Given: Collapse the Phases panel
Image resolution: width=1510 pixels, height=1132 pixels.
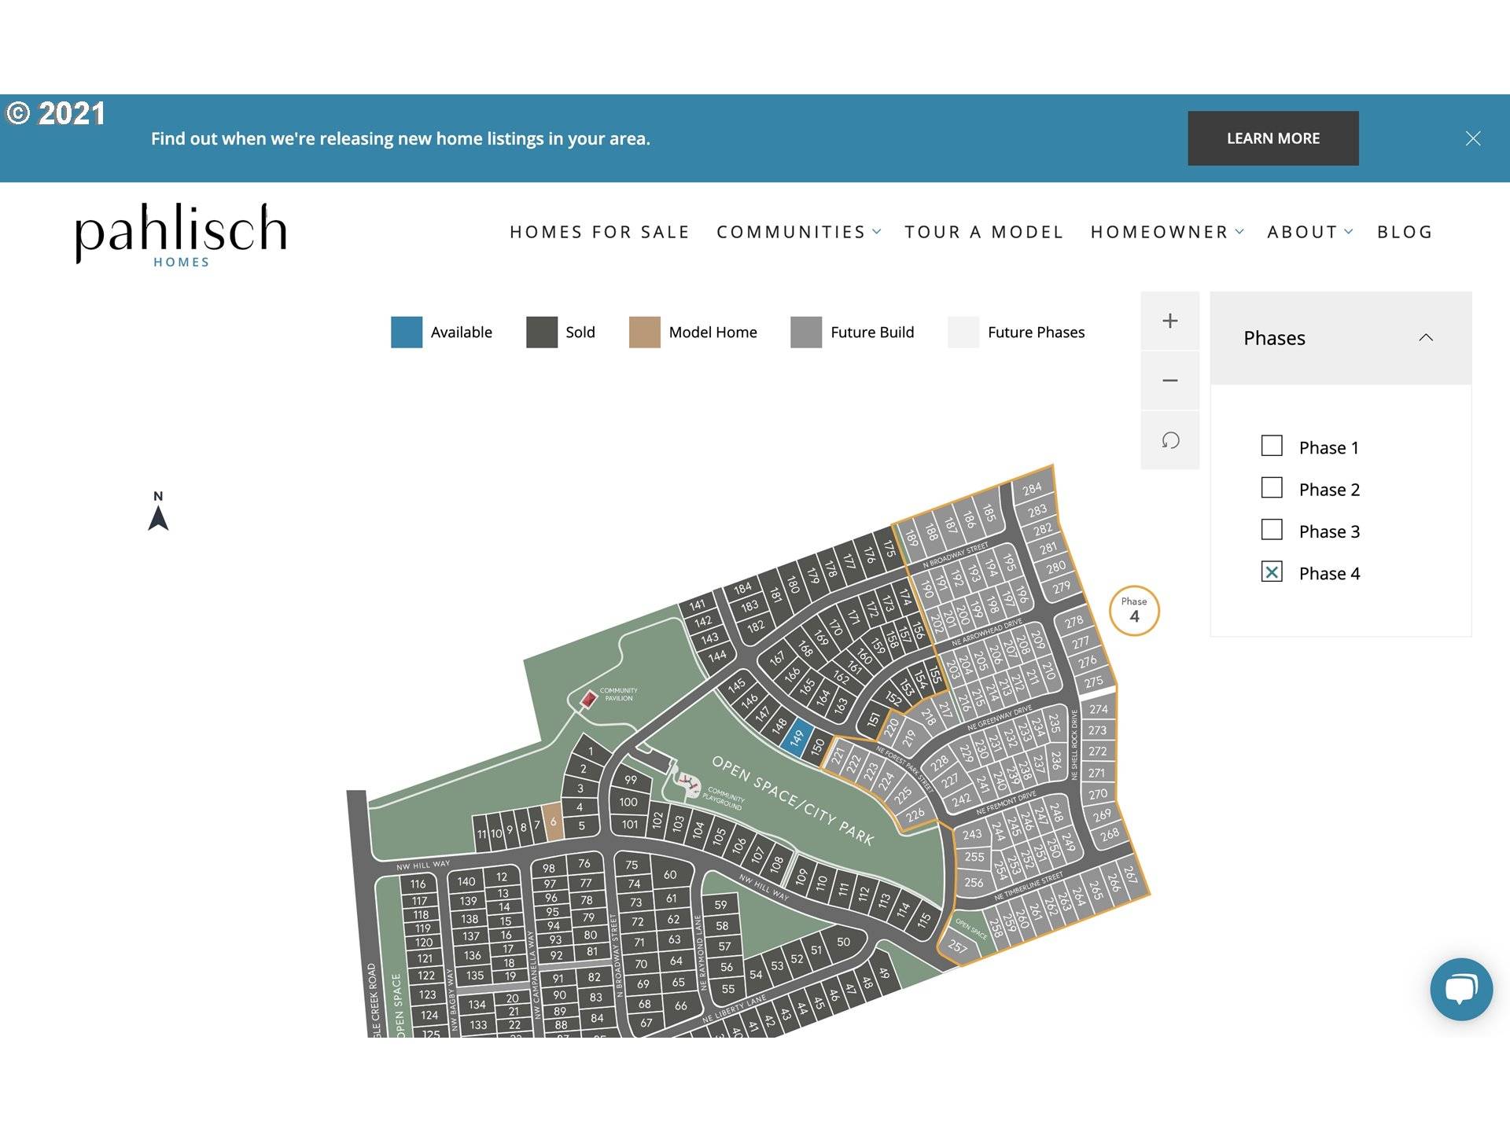Looking at the screenshot, I should [x=1425, y=338].
